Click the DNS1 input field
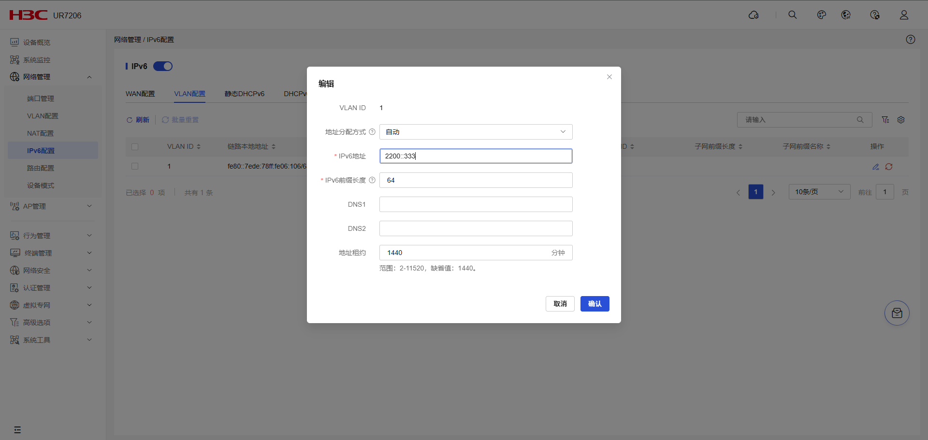 tap(476, 204)
